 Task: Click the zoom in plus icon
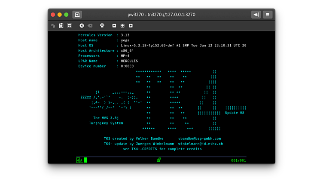(131, 26)
